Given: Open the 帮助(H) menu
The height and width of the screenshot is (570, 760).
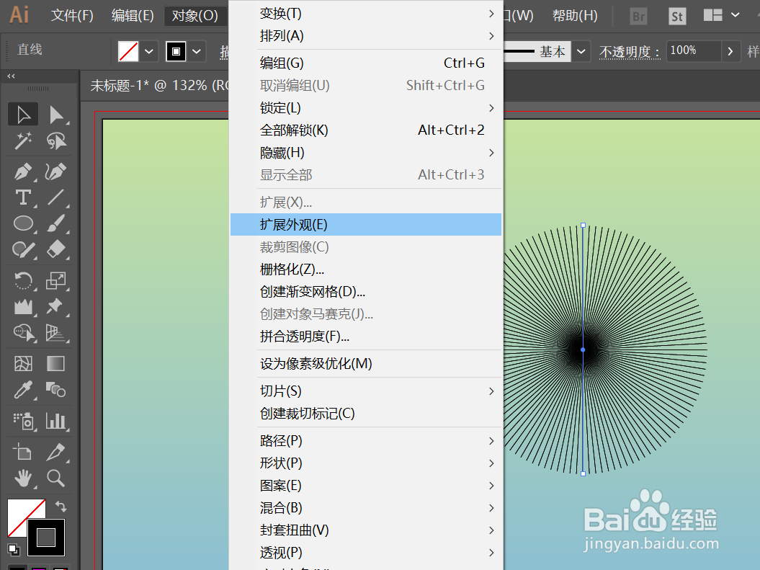Looking at the screenshot, I should coord(575,16).
